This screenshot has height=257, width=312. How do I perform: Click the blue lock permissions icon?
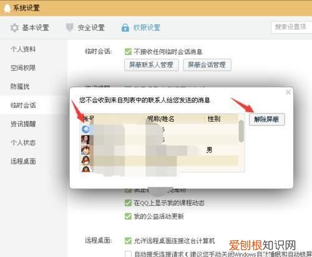pyautogui.click(x=125, y=27)
